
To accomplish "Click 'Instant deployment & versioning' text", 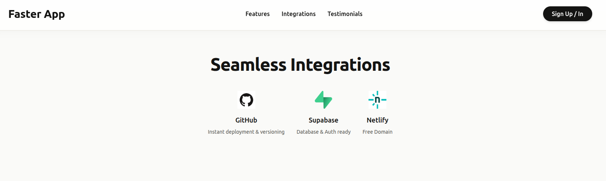I will click(x=246, y=132).
